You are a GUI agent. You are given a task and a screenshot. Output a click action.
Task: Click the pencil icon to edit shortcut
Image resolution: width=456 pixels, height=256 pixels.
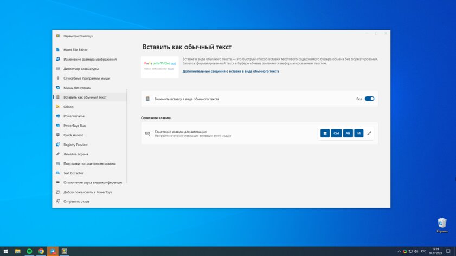click(369, 133)
